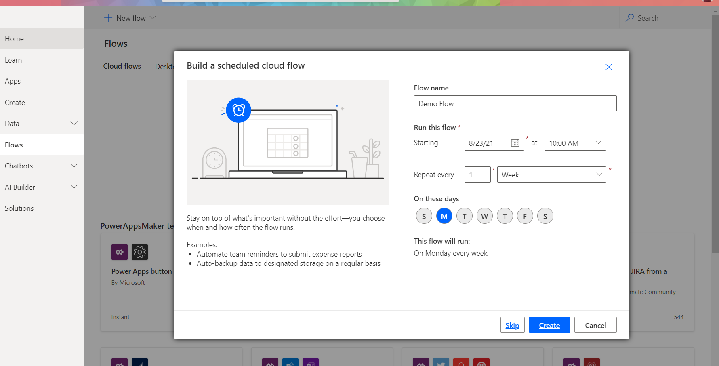Viewport: 719px width, 366px height.
Task: Toggle Sunday day circle
Action: [x=424, y=216]
